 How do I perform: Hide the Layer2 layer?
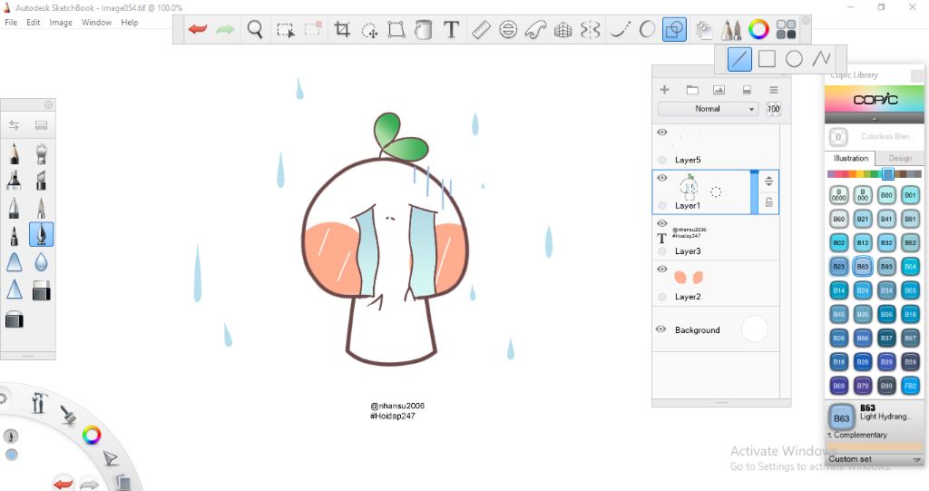pyautogui.click(x=661, y=270)
